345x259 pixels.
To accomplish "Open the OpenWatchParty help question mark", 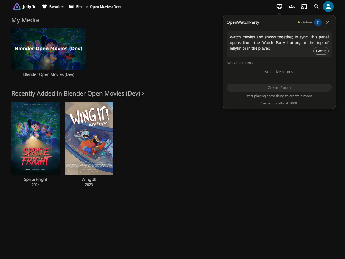I will point(318,22).
